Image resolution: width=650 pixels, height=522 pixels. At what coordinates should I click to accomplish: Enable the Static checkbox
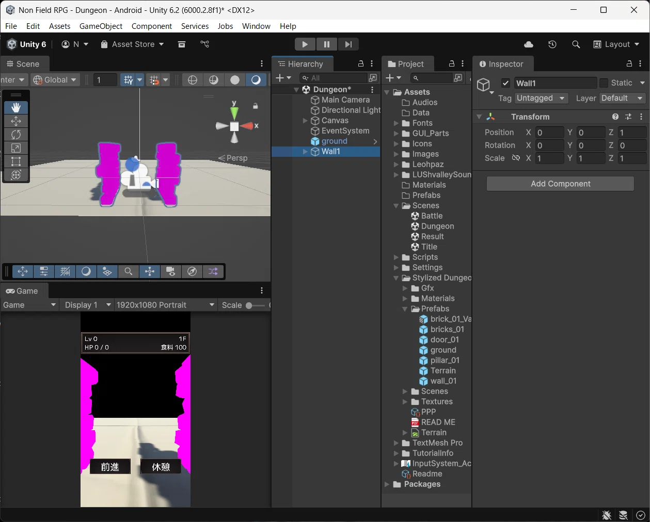pos(604,83)
